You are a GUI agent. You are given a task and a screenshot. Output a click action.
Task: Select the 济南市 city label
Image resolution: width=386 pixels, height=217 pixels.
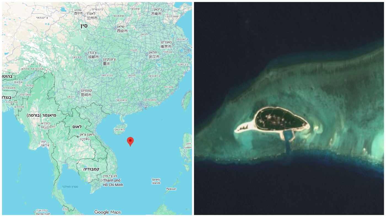[x=156, y=14]
